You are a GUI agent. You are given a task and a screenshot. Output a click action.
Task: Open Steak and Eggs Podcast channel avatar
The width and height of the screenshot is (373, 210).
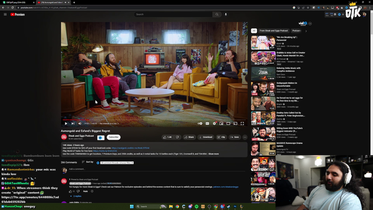[x=64, y=137]
